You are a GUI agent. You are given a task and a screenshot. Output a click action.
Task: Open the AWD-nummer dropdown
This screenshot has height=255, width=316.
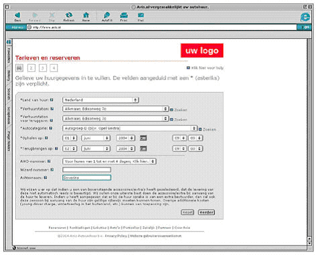(x=109, y=162)
